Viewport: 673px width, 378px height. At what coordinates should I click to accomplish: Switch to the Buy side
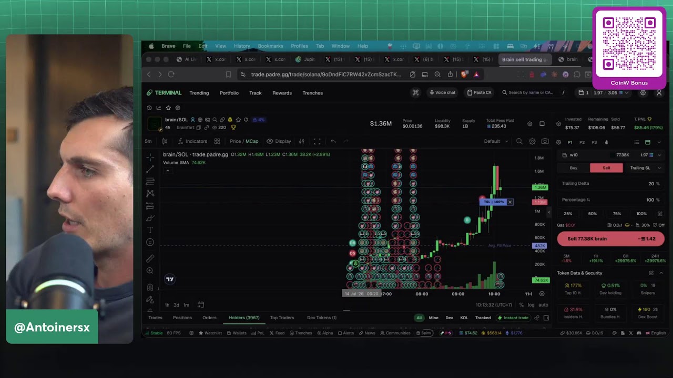click(574, 168)
